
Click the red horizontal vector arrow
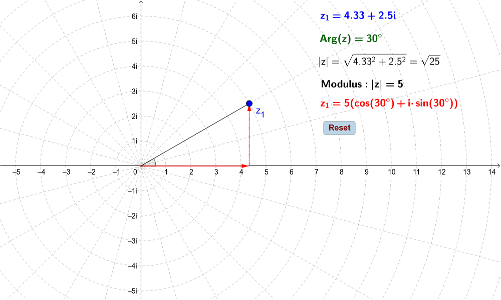click(x=200, y=166)
